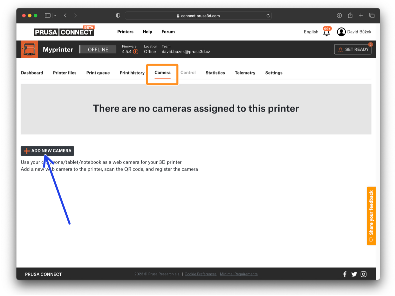Open the Forum menu item

point(168,32)
